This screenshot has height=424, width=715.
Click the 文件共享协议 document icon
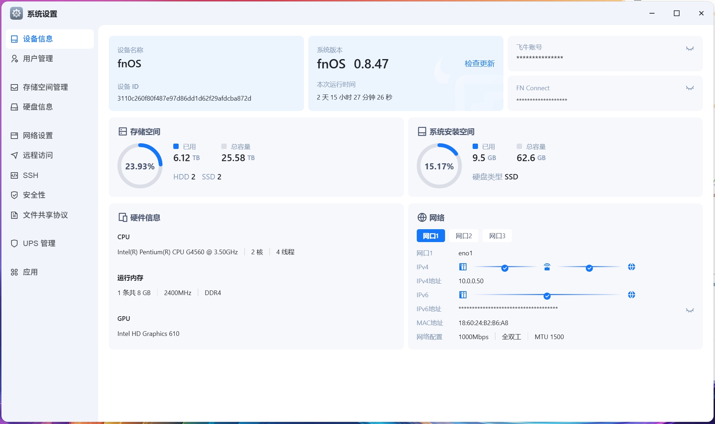(14, 215)
